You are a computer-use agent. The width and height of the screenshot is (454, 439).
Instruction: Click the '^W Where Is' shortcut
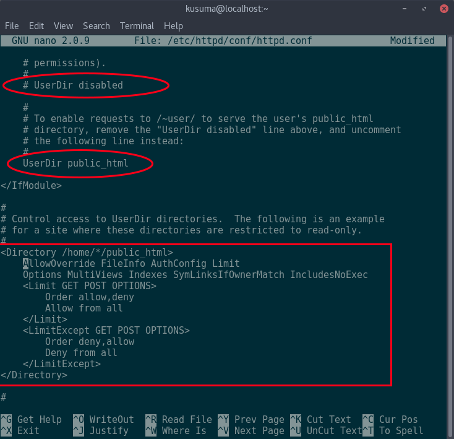coord(176,430)
